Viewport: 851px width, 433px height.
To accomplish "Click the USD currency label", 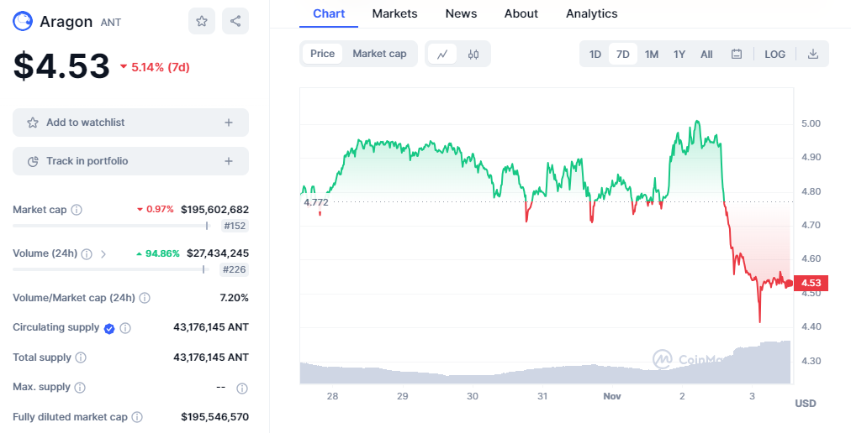I will pos(806,403).
